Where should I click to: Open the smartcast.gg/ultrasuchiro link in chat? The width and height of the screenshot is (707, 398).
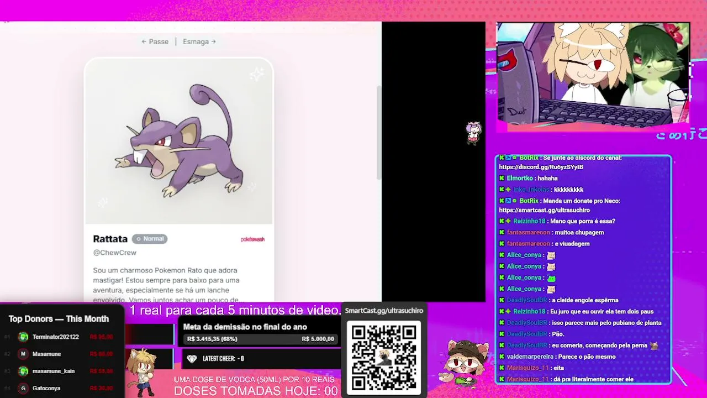[544, 210]
